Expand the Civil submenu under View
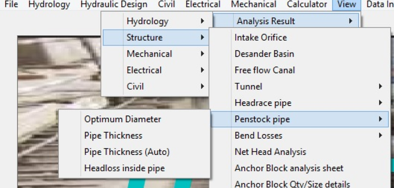This screenshot has height=188, width=394. pyautogui.click(x=156, y=87)
